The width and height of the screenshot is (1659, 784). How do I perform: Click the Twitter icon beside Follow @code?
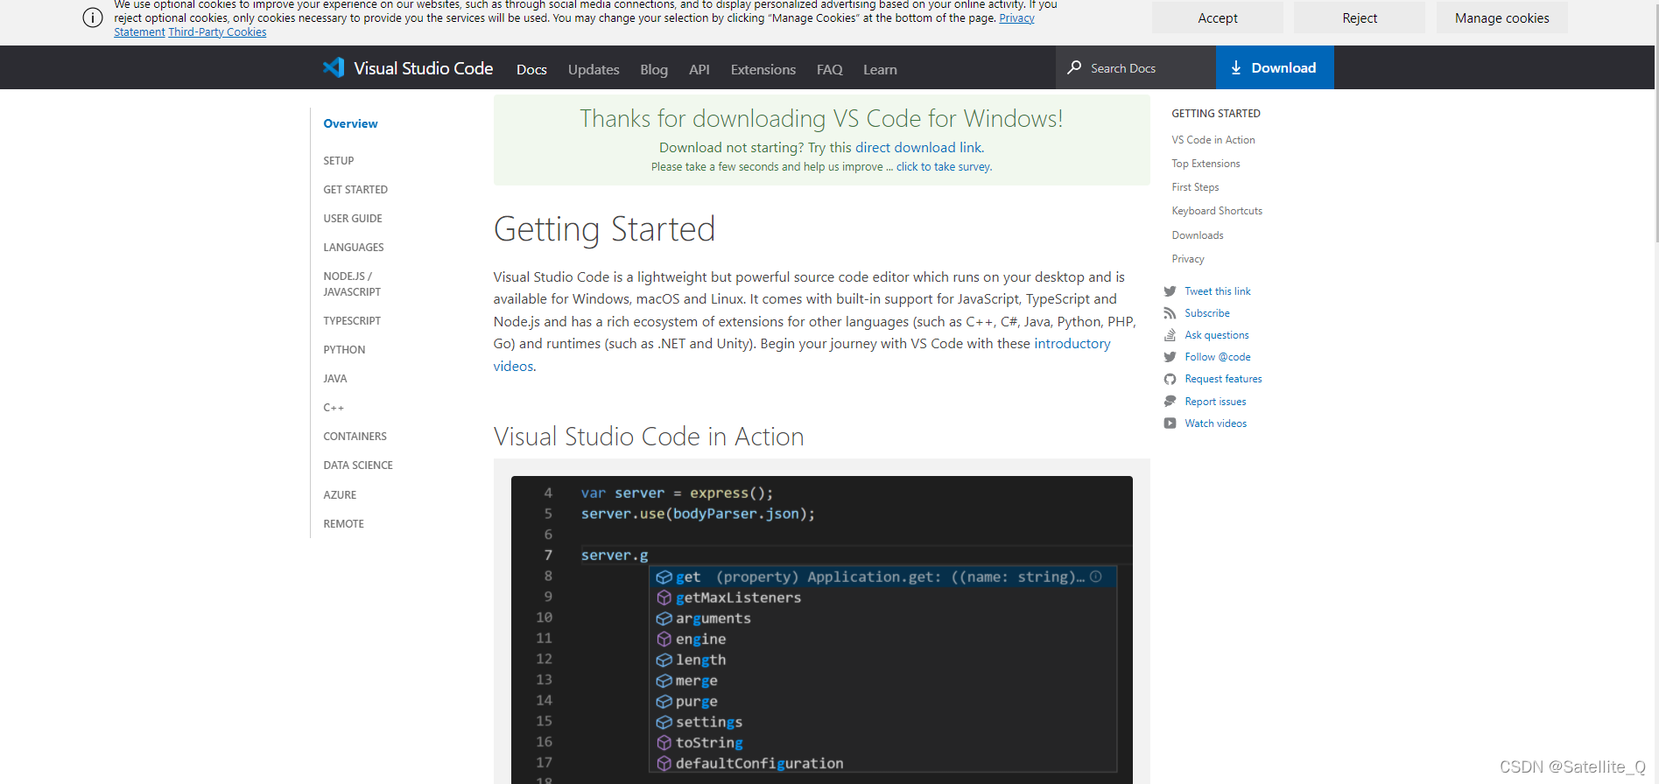[1170, 357]
